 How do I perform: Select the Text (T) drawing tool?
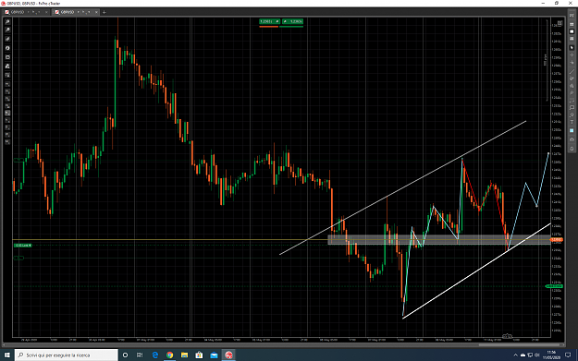[572, 122]
